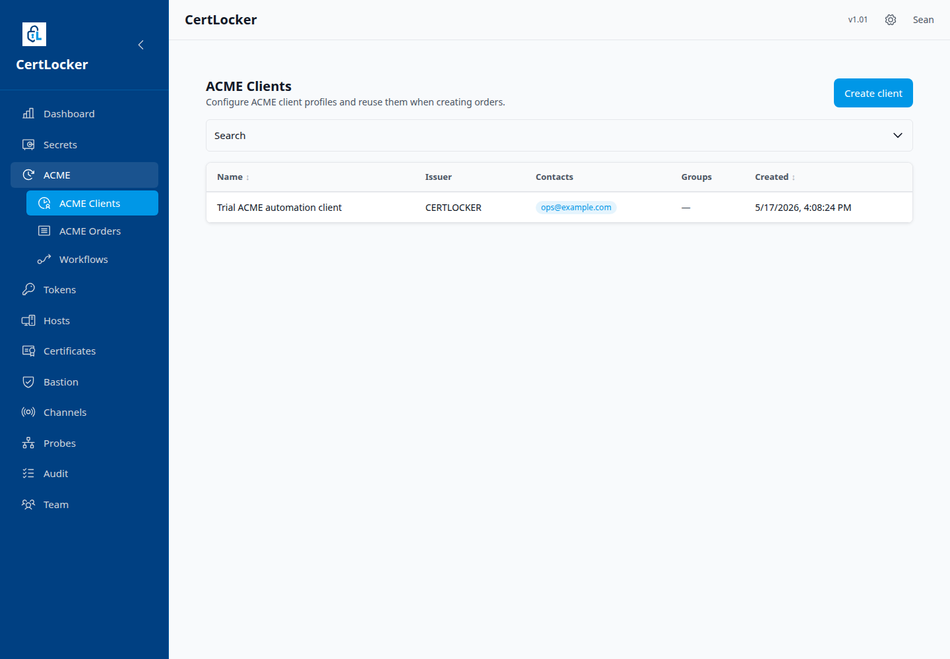Open the Dashboard page
Image resolution: width=950 pixels, height=659 pixels.
coord(84,113)
